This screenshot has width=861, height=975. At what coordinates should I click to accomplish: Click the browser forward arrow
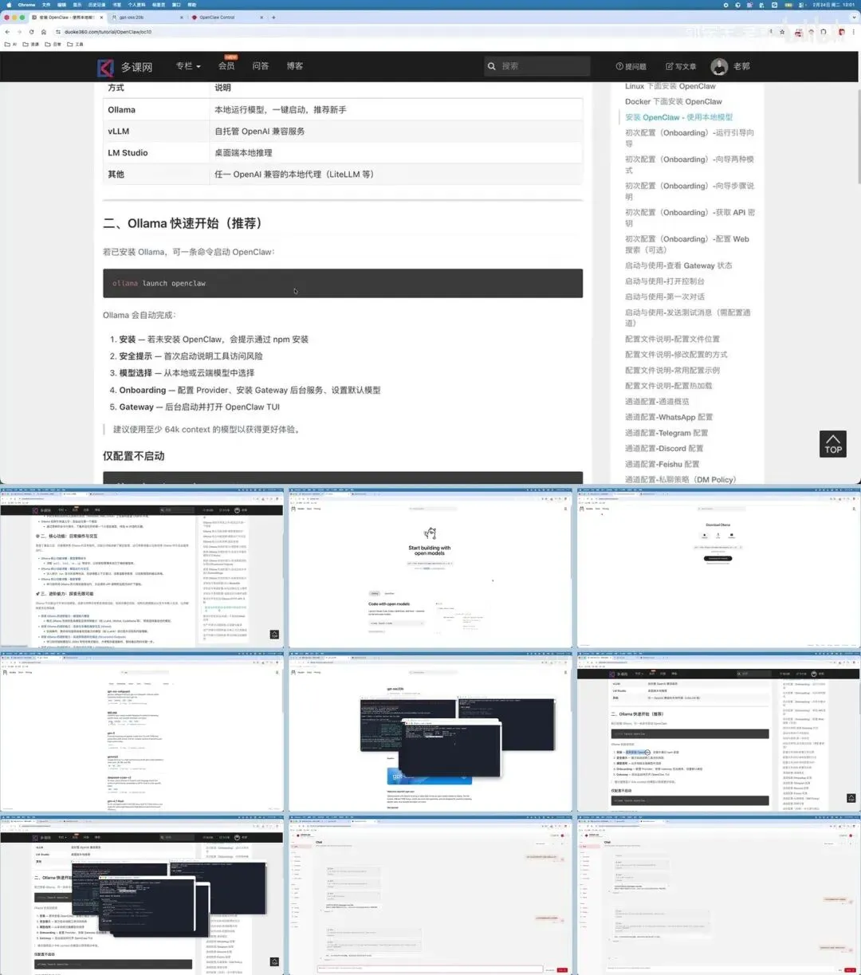coord(20,32)
